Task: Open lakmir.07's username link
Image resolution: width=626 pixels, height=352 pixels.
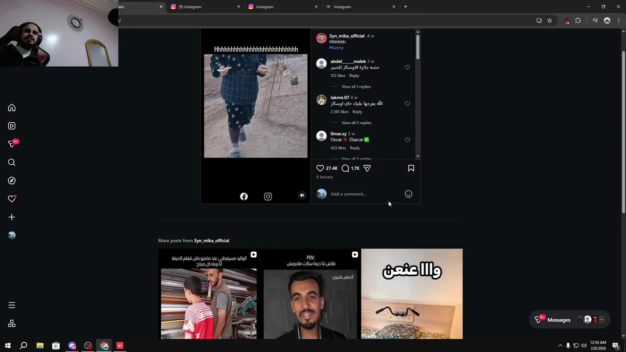Action: [x=340, y=98]
